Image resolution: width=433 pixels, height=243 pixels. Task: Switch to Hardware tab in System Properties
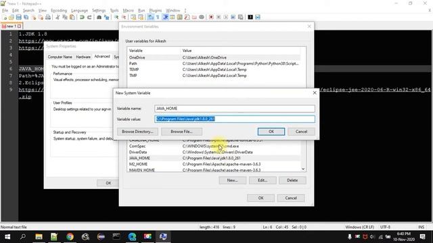point(83,57)
